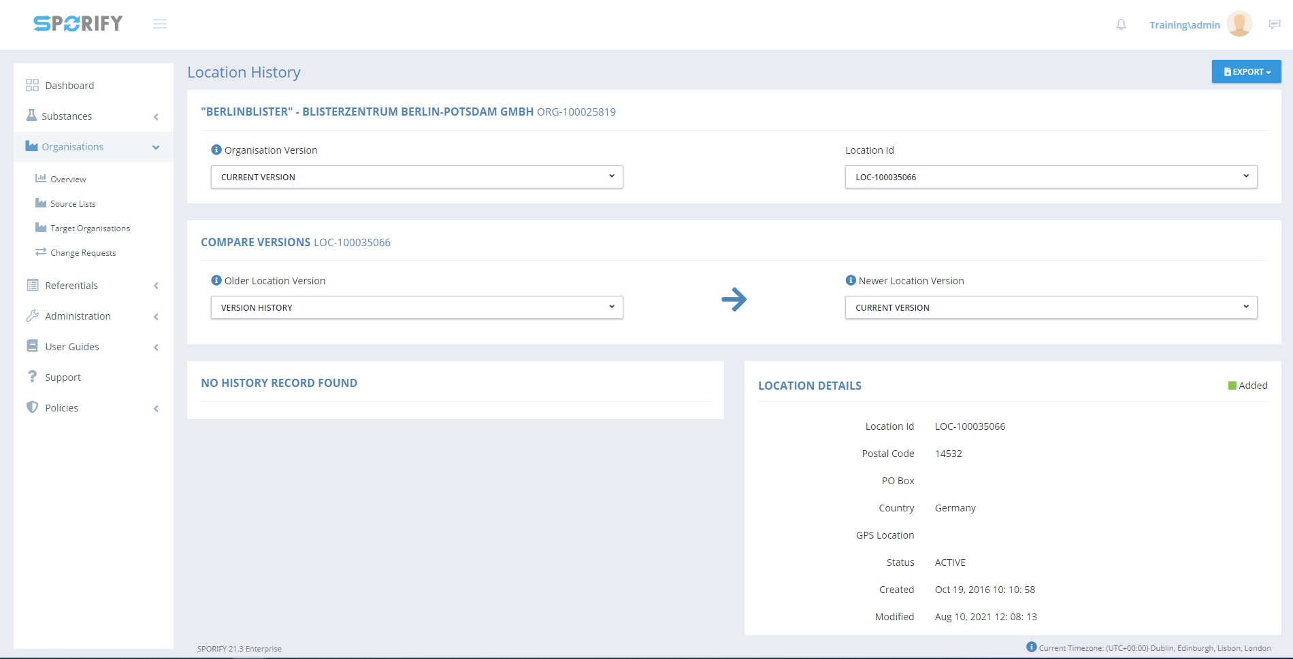Screen dimensions: 1293x659
Task: Open the Training\admin user link
Action: 1184,25
